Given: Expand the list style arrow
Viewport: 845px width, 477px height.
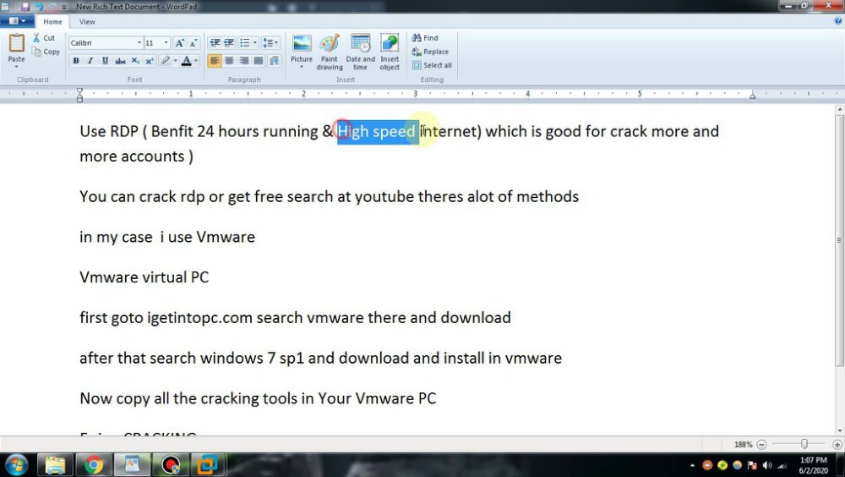Looking at the screenshot, I should coord(255,42).
